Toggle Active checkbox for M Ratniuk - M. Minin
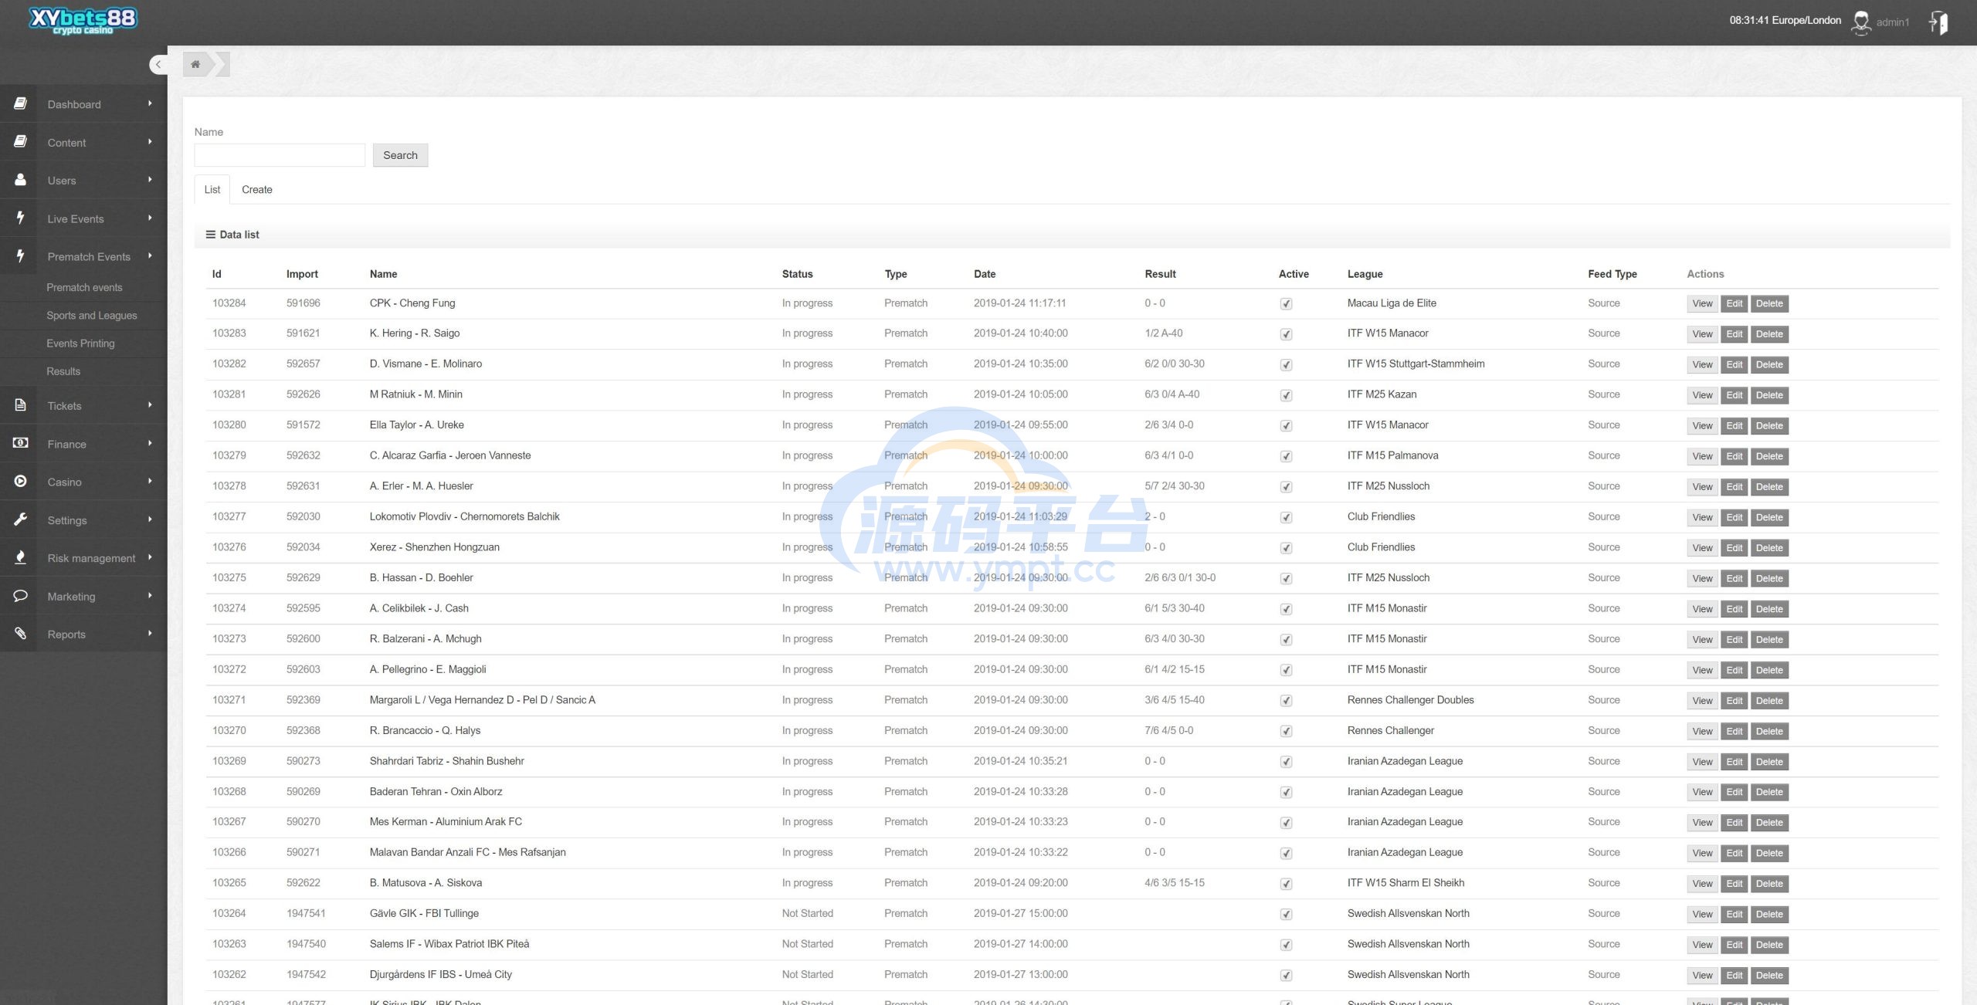Viewport: 1977px width, 1005px height. click(1286, 395)
